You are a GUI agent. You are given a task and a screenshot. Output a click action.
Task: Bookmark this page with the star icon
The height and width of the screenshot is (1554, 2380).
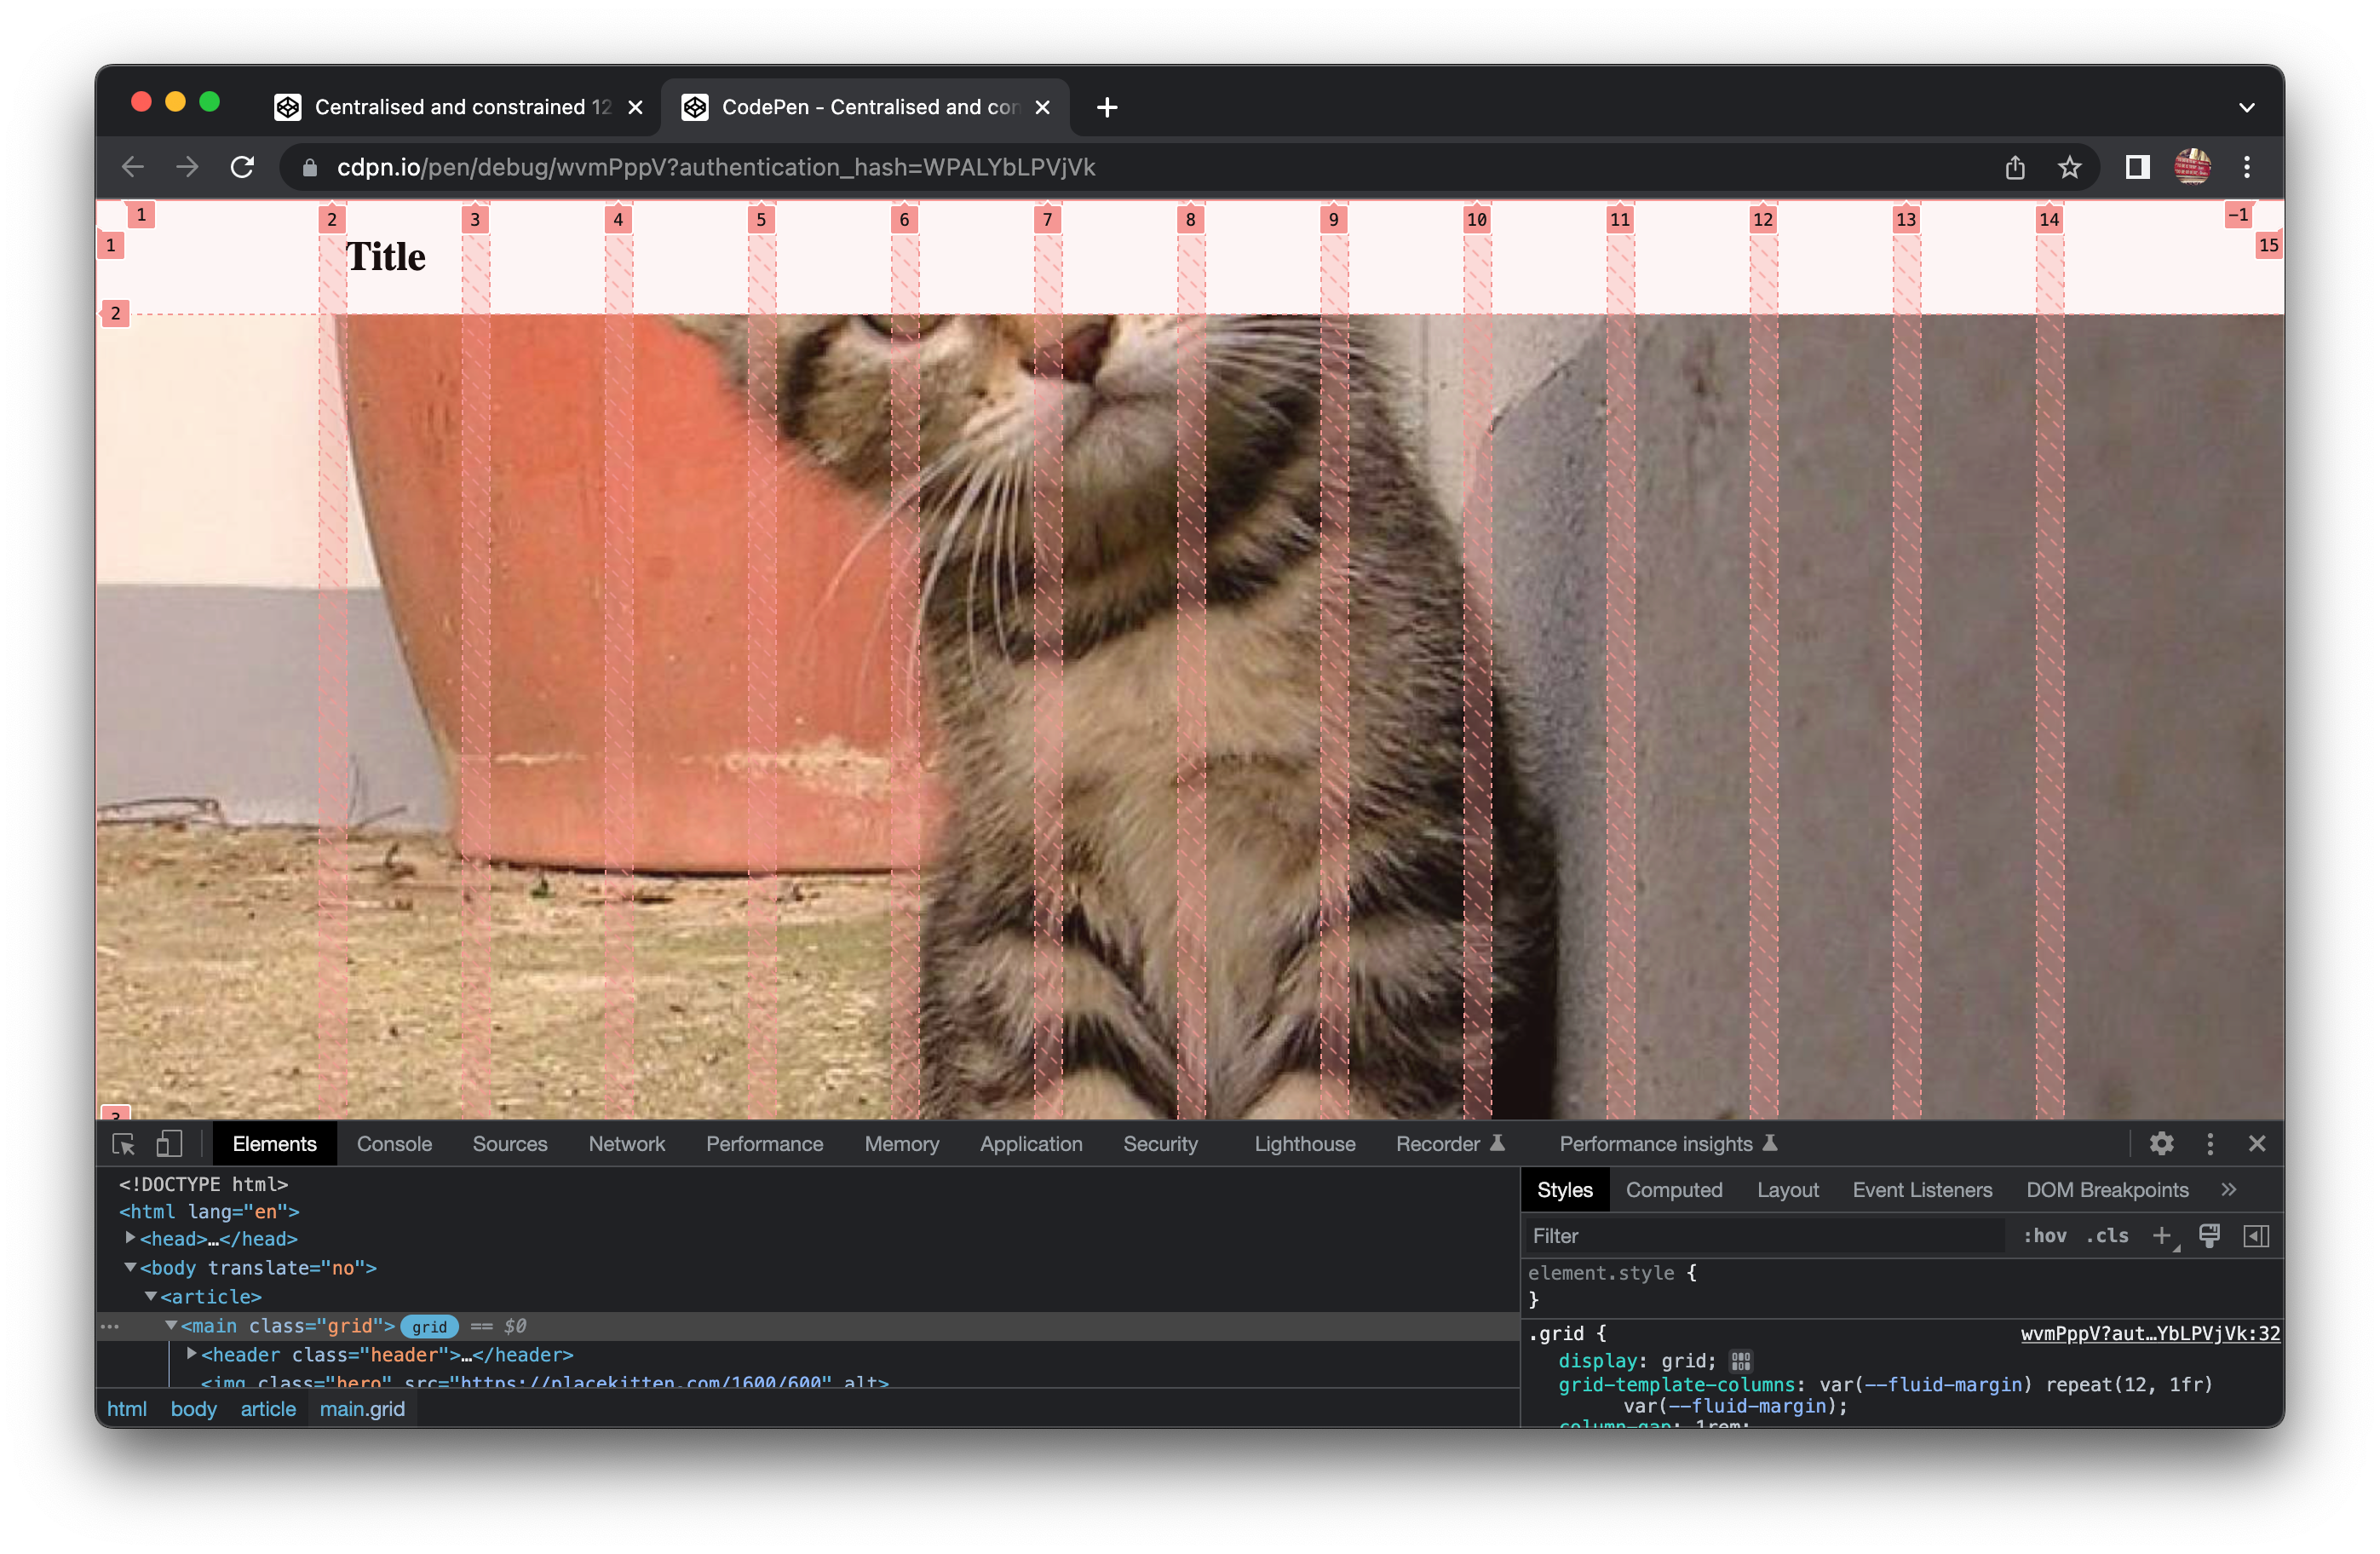[2069, 168]
